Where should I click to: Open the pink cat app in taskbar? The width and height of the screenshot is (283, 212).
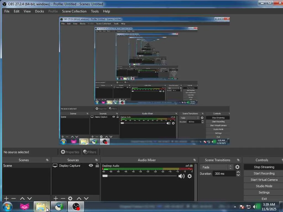pyautogui.click(x=25, y=206)
